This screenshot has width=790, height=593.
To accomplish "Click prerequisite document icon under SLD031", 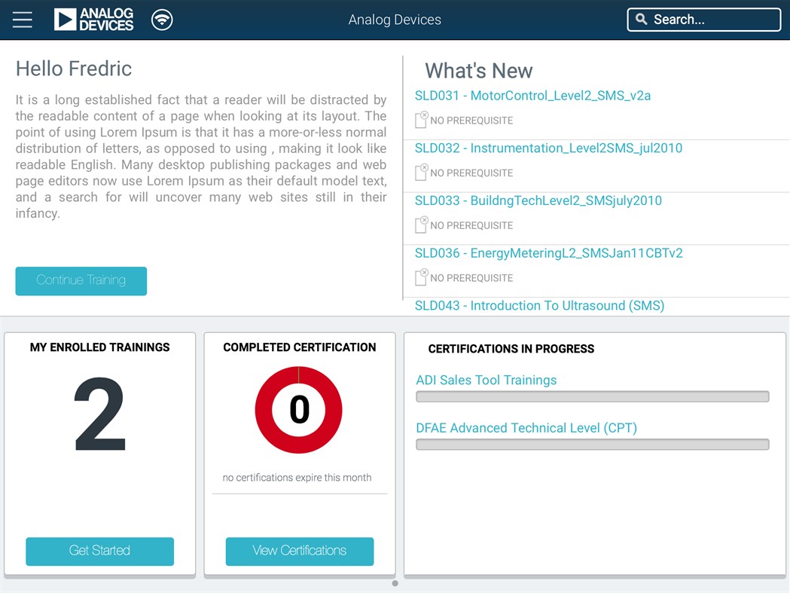I will point(422,120).
